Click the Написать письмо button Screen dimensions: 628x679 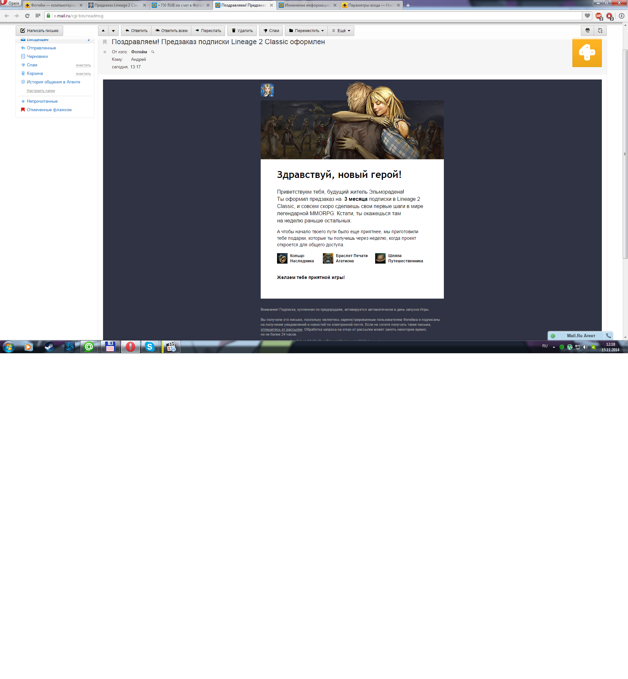[40, 31]
